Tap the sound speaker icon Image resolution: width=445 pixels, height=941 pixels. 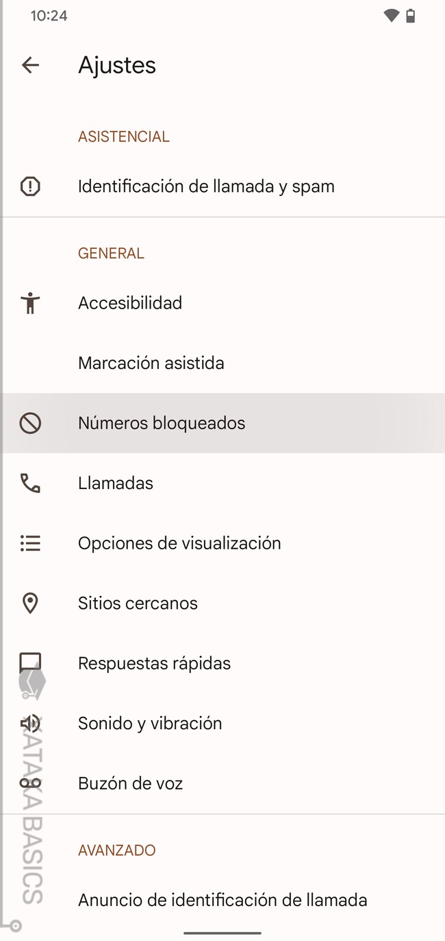(x=30, y=724)
